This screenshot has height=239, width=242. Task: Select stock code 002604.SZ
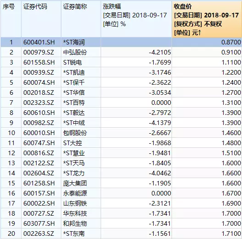pos(38,173)
